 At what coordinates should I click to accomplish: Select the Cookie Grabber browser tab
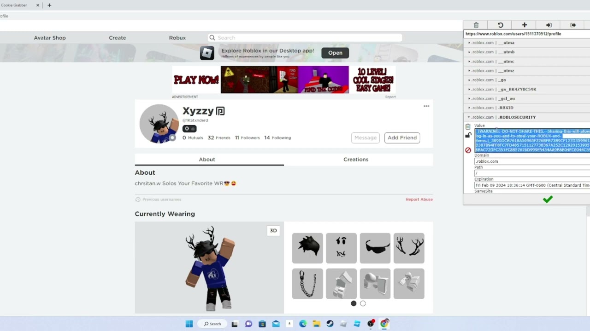point(18,5)
